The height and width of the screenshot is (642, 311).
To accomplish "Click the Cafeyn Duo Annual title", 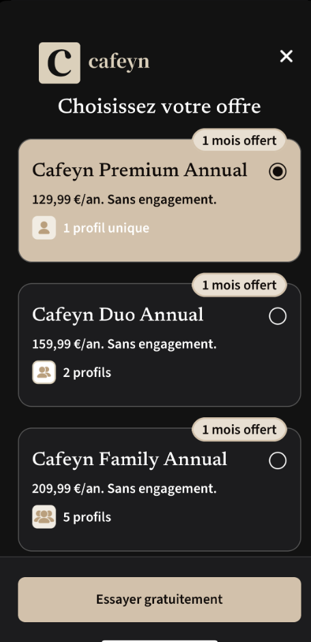I will pos(118,315).
